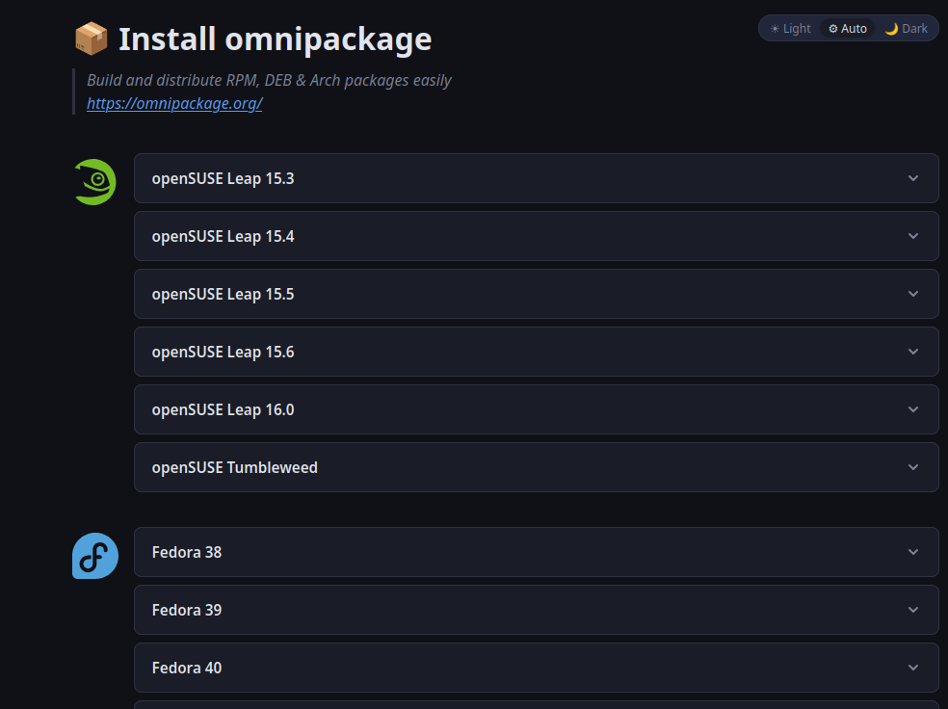The height and width of the screenshot is (709, 948).
Task: Expand the openSUSE Leap 16.0 chevron
Action: 913,409
